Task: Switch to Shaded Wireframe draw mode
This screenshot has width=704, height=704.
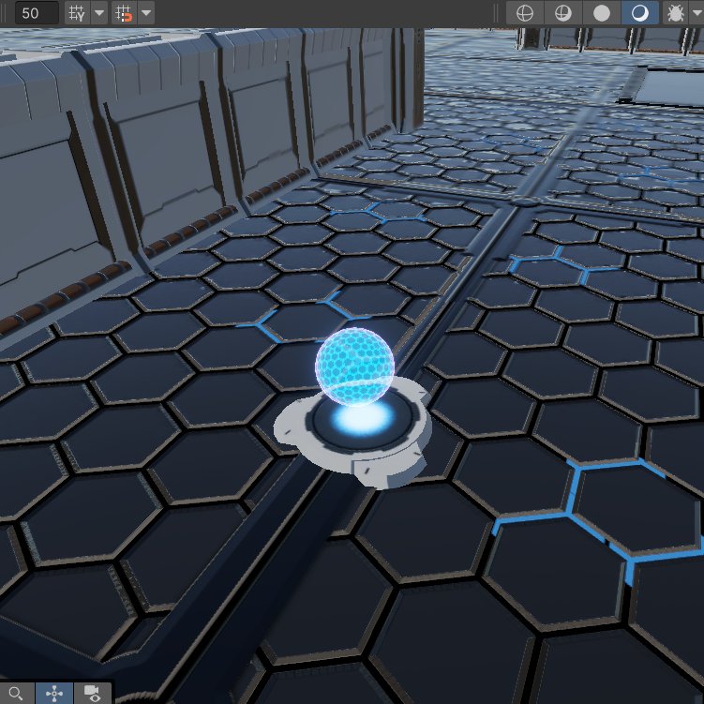Action: [x=563, y=13]
